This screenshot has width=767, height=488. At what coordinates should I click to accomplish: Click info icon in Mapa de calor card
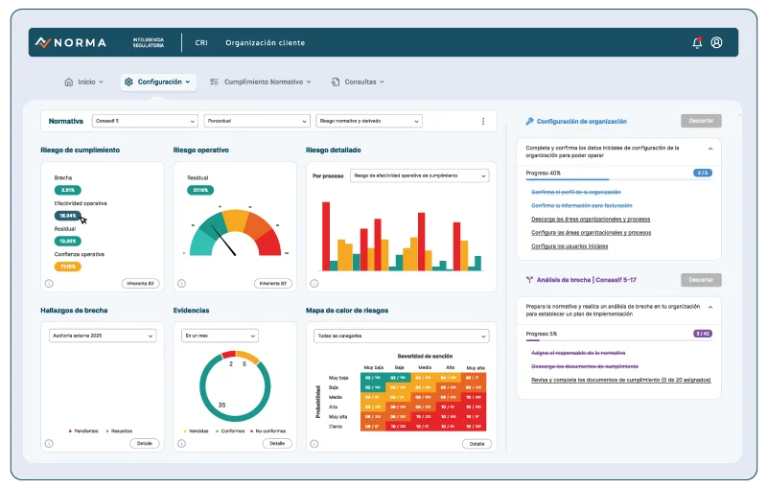(x=314, y=444)
